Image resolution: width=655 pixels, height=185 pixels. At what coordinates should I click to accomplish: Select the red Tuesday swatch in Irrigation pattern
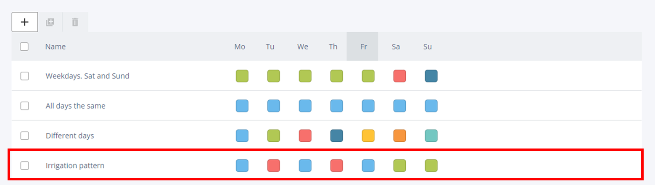pyautogui.click(x=274, y=165)
